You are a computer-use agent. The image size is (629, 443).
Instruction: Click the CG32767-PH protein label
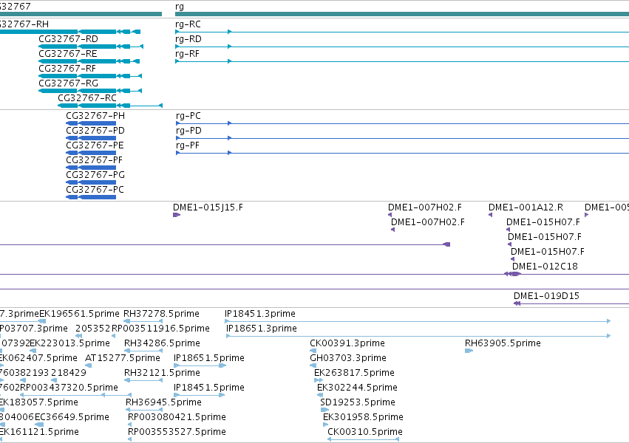(95, 116)
